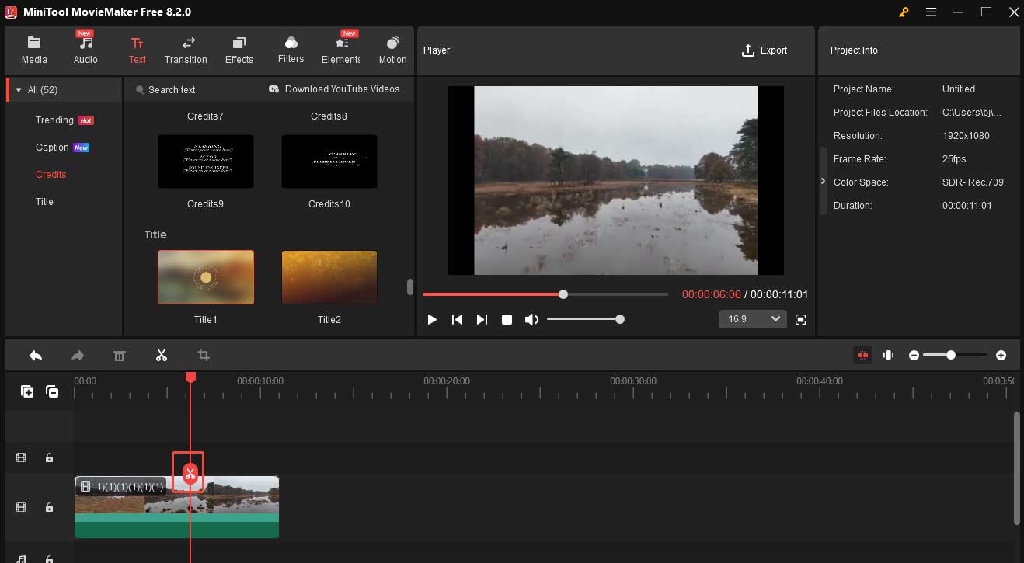Click the Add track icon
Viewport: 1024px width, 563px height.
27,392
